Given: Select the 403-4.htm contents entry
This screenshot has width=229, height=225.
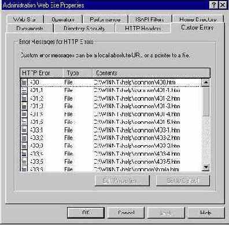Looking at the screenshot, I should (137, 154).
